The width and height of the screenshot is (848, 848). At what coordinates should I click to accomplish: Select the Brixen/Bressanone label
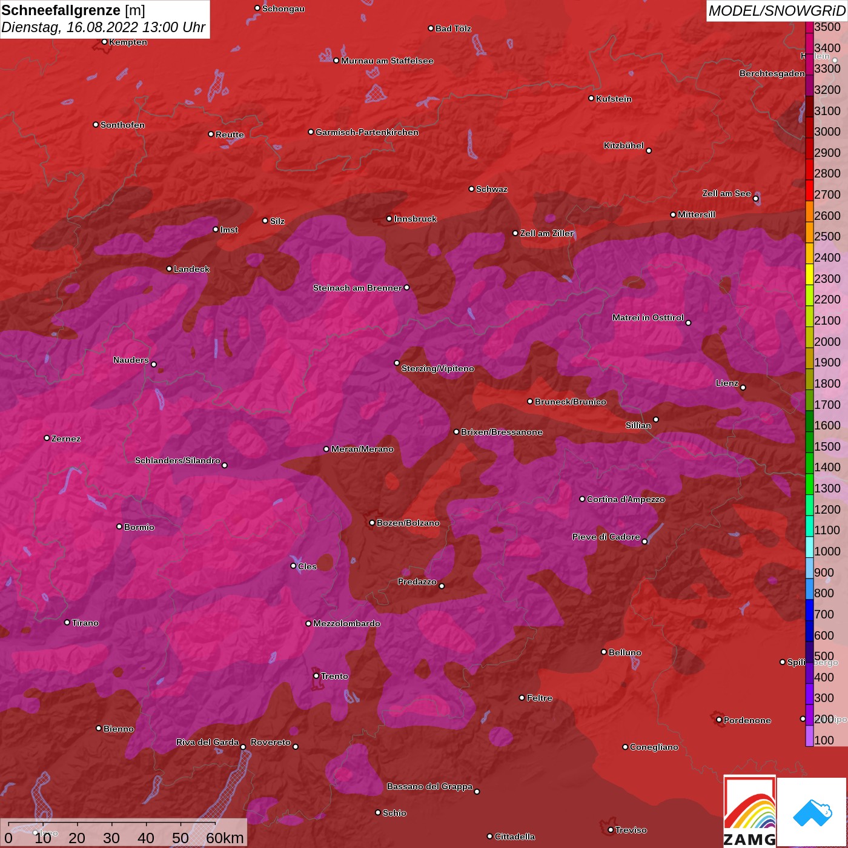[x=502, y=432]
